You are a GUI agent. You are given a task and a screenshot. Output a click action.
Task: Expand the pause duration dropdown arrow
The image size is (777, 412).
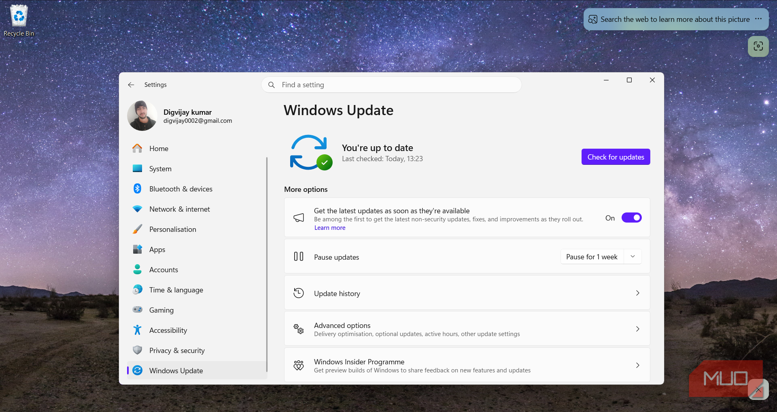point(633,256)
